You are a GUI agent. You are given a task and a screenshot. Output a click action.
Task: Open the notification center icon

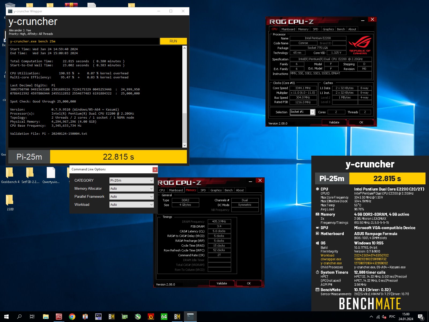click(421, 317)
